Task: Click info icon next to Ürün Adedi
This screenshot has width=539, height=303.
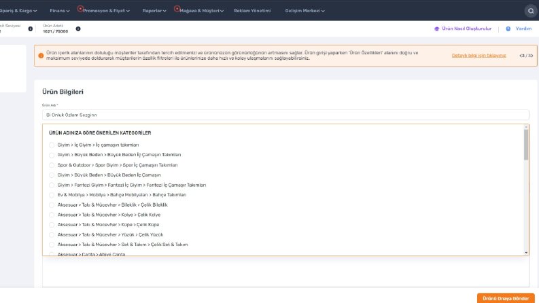Action: pyautogui.click(x=78, y=29)
